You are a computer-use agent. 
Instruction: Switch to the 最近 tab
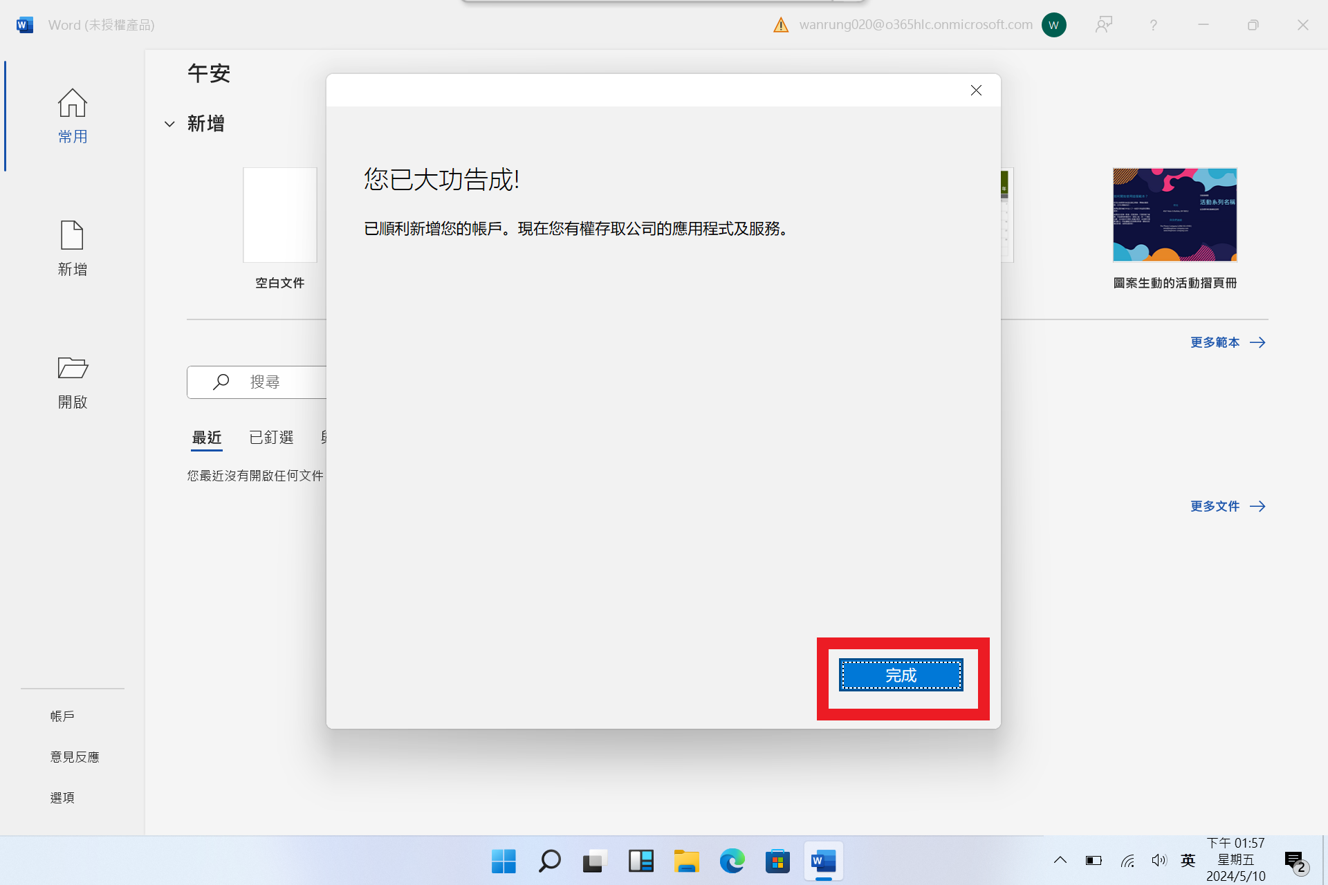point(206,438)
